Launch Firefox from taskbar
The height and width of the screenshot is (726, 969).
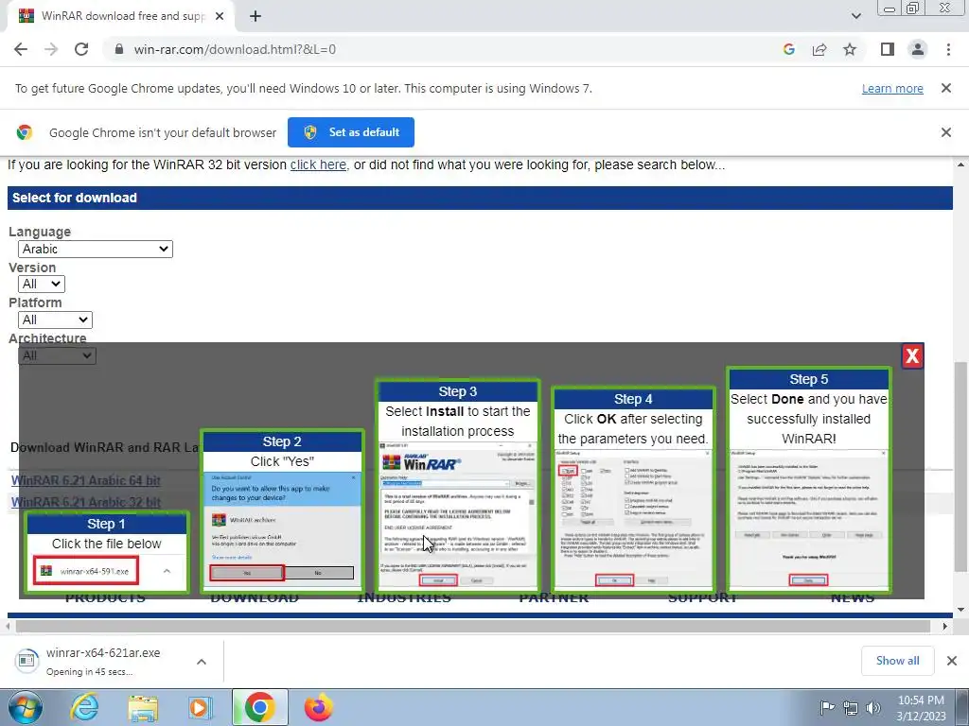coord(318,707)
